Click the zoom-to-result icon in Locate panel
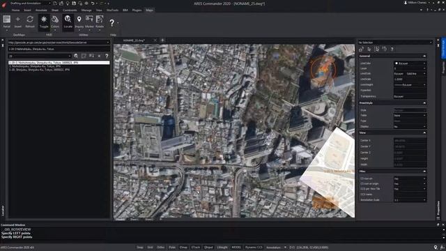The width and height of the screenshot is (446, 251). (84, 56)
